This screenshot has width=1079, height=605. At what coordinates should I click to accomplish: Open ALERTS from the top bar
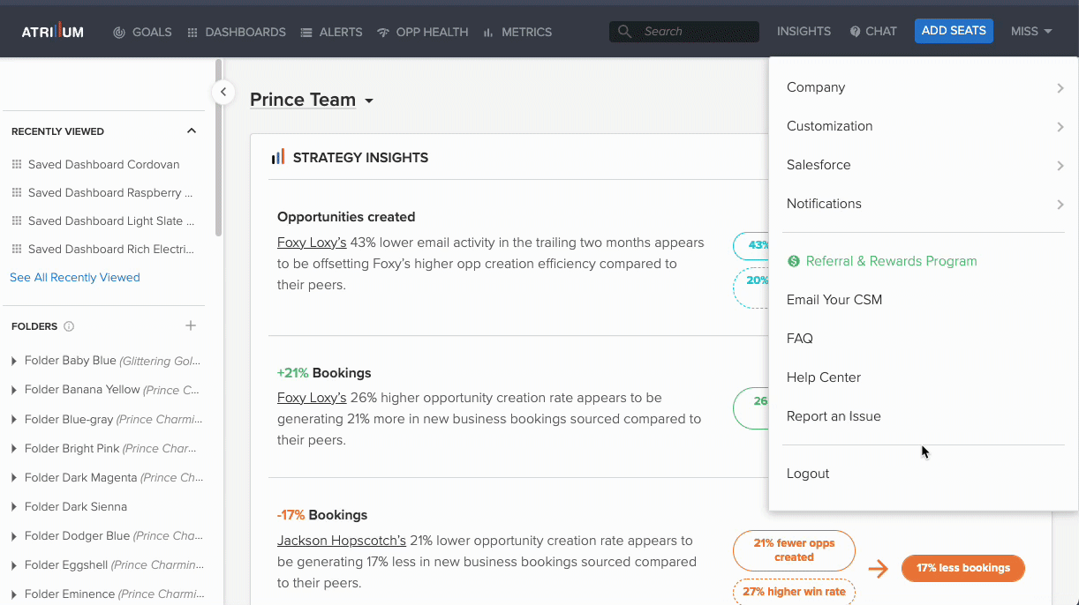pos(331,32)
